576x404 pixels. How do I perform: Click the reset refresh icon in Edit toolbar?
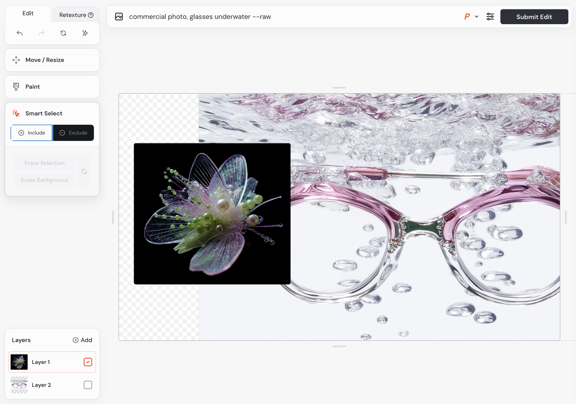coord(63,33)
